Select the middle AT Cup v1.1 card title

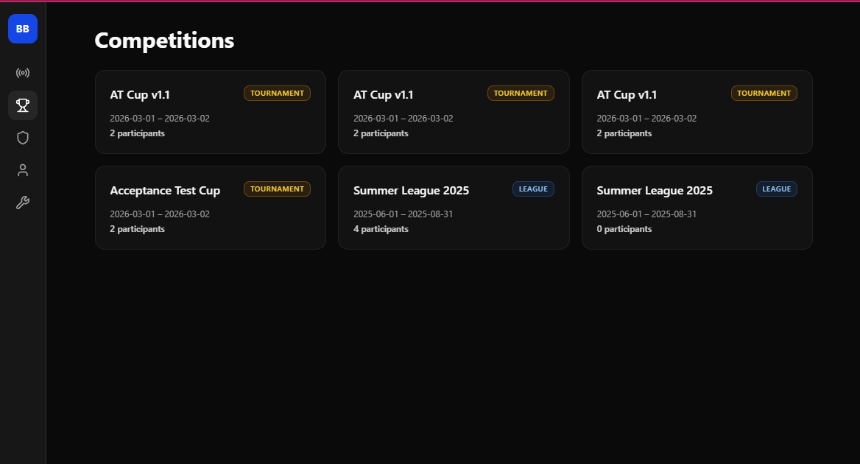click(383, 95)
